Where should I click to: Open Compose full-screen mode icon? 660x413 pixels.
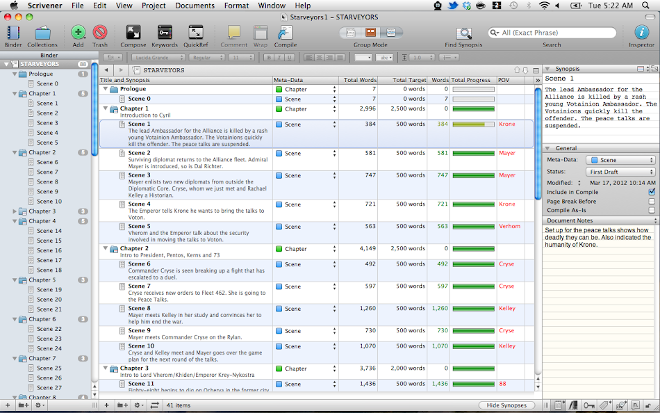click(133, 33)
